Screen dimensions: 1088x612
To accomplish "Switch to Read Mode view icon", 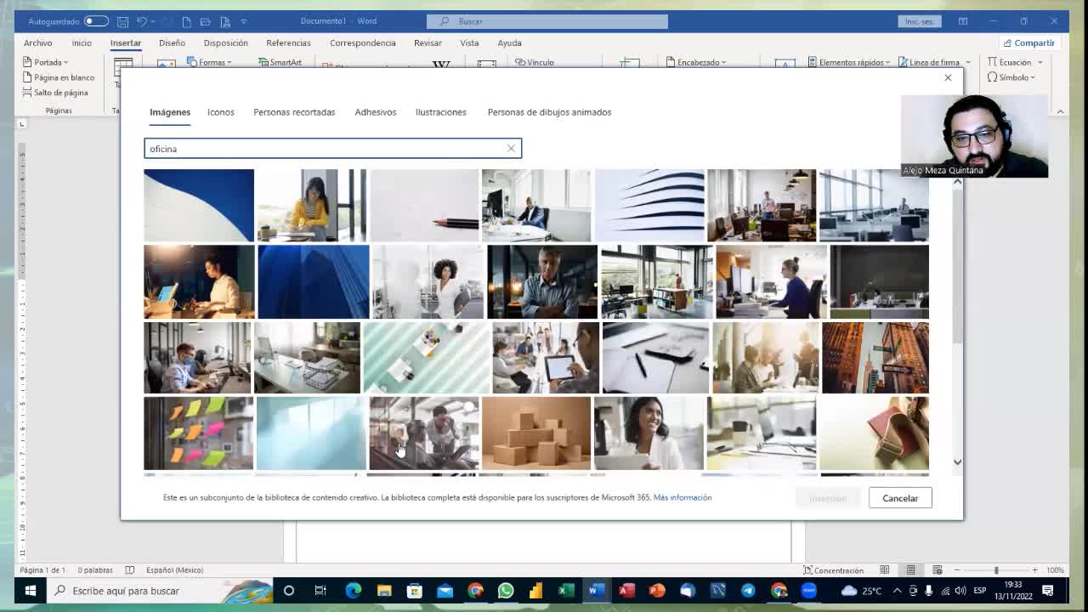I will click(884, 570).
